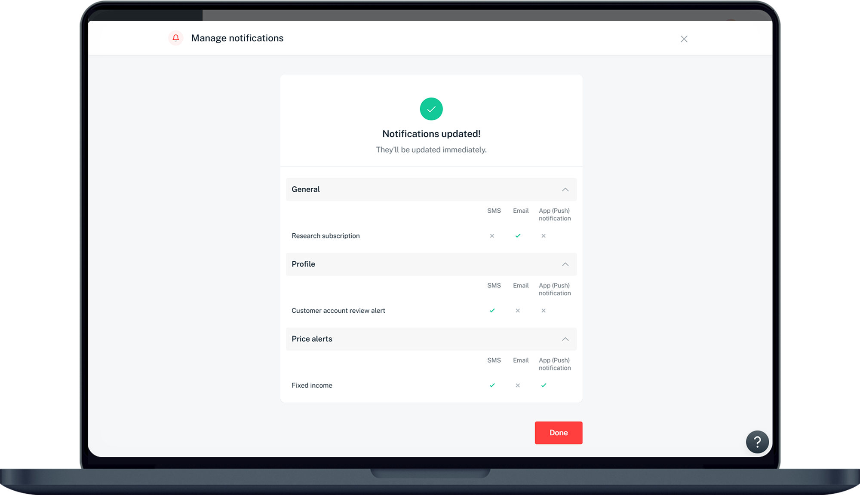The height and width of the screenshot is (495, 860).
Task: Toggle Fixed income Email notification status
Action: click(518, 385)
